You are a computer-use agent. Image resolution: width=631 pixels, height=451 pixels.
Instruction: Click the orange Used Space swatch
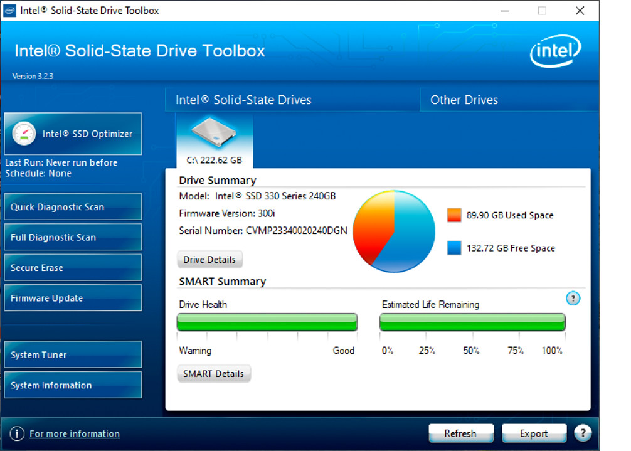tap(454, 215)
